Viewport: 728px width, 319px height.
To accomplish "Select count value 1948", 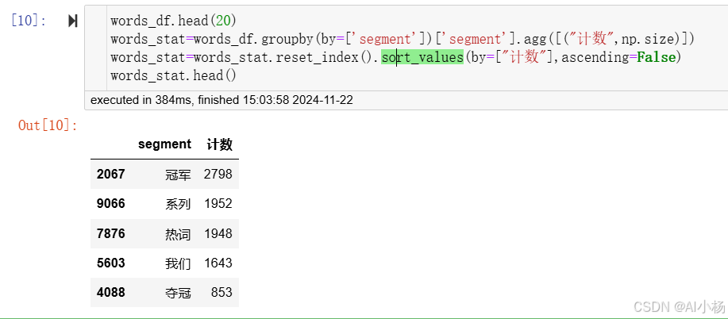I will [218, 233].
